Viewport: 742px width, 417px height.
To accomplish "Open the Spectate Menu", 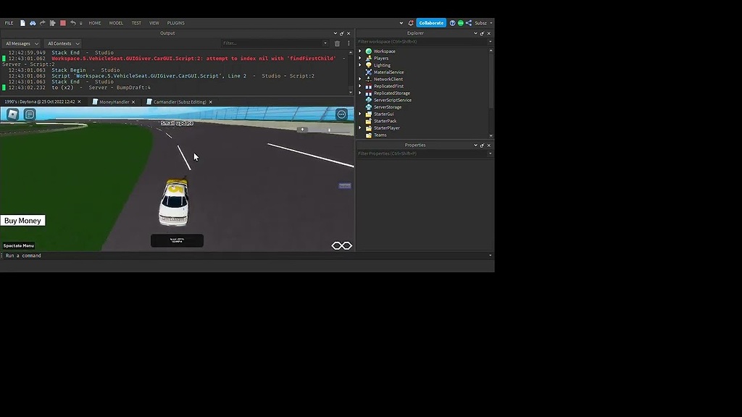I will [17, 245].
